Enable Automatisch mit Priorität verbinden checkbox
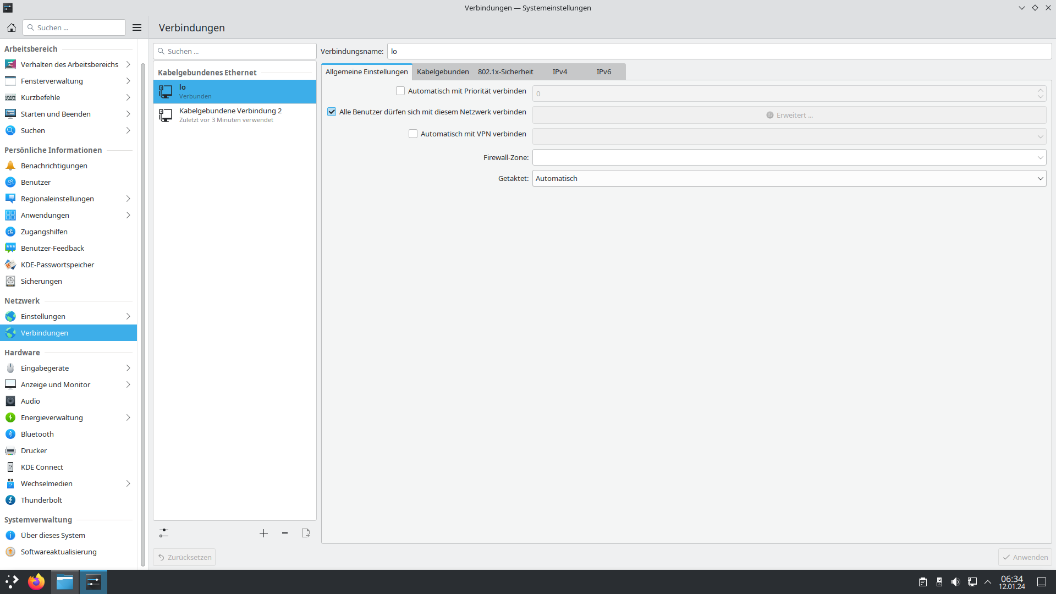1056x594 pixels. [x=400, y=91]
